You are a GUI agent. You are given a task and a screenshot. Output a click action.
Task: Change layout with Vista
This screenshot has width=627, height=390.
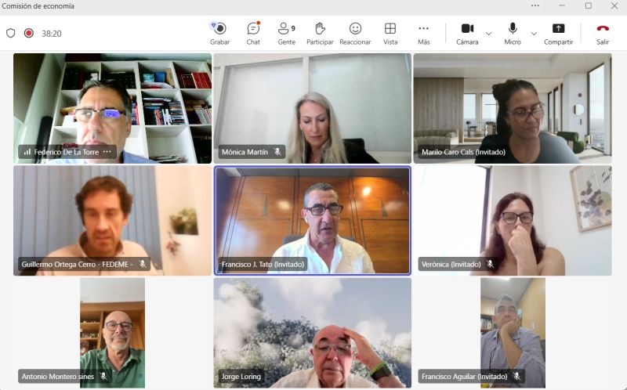click(x=390, y=34)
